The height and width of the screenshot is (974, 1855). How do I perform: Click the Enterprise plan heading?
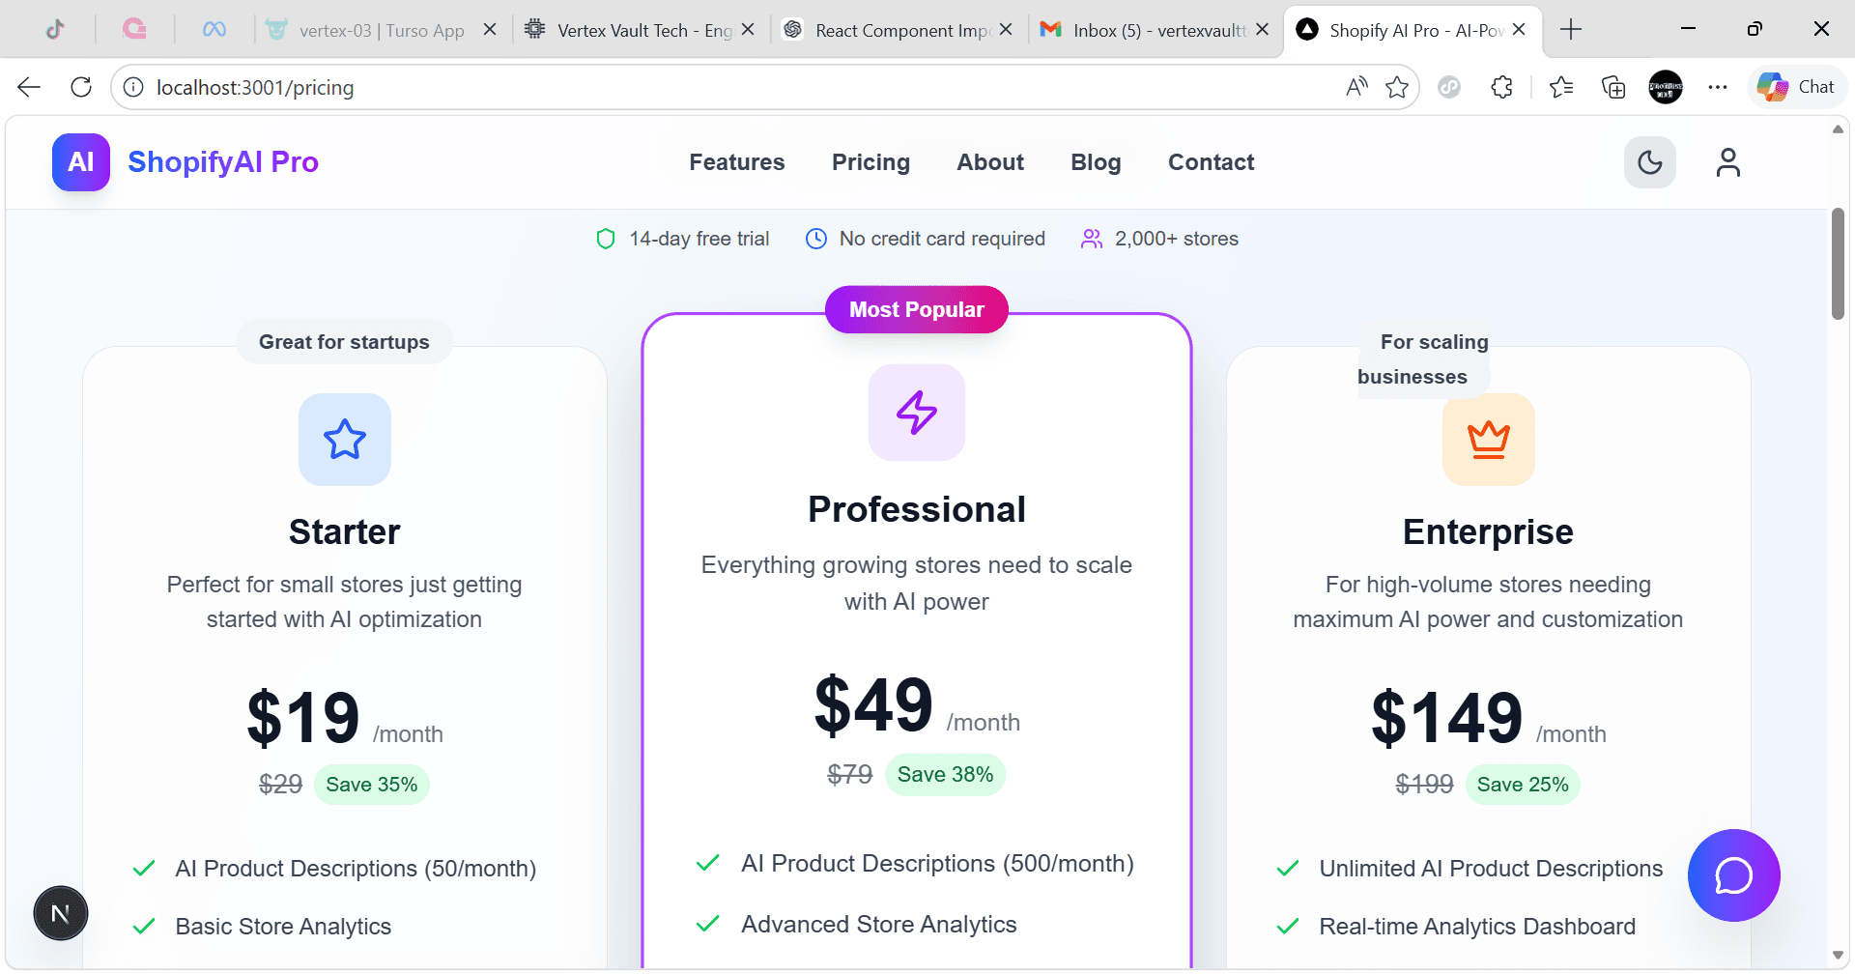pos(1488,532)
